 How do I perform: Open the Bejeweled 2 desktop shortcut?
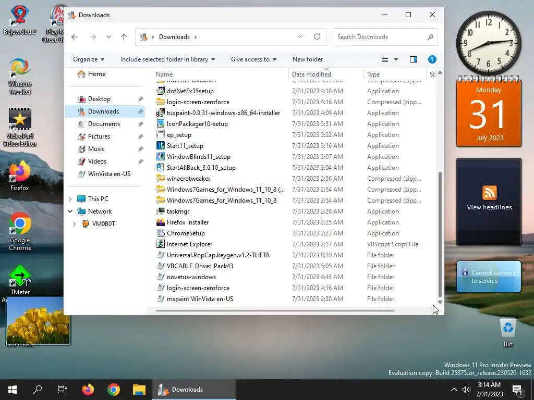19,20
